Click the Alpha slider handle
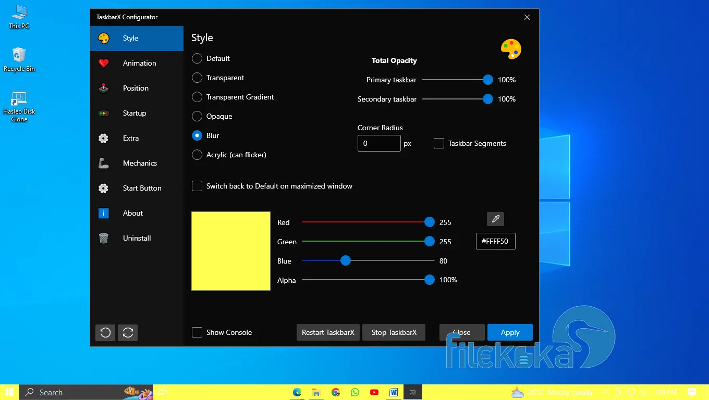Image resolution: width=709 pixels, height=400 pixels. click(430, 280)
